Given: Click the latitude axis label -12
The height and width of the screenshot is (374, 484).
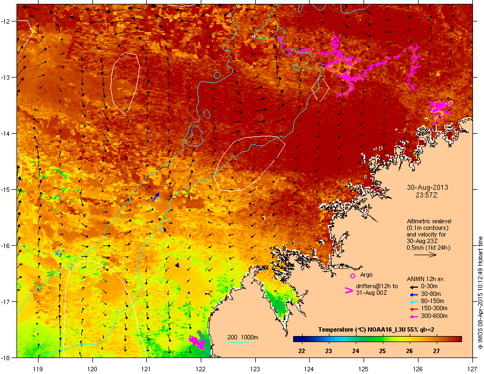Looking at the screenshot, I should 5,21.
